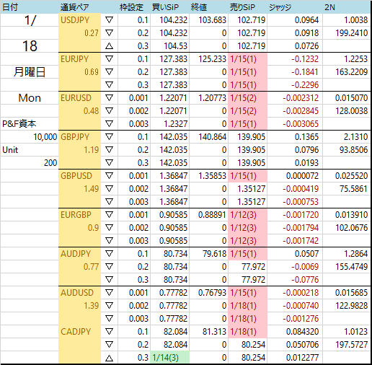372x365 pixels.
Task: Select the sell SiP value 1.35127 in 0.002 row
Action: click(x=252, y=189)
